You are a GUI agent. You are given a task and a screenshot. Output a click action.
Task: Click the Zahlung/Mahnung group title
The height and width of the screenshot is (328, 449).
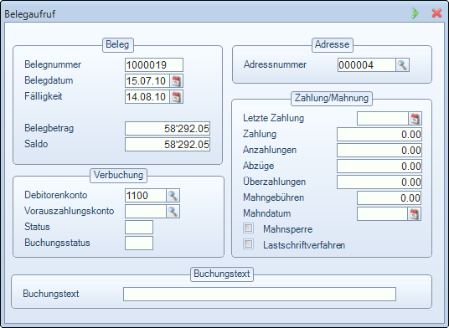[x=332, y=98]
